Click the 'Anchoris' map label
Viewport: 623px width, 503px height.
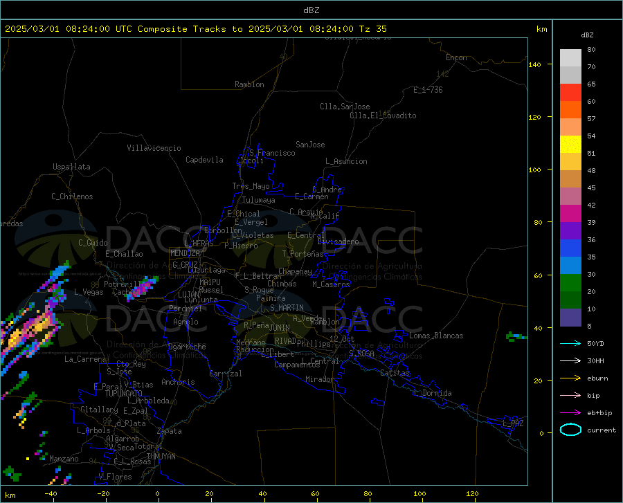coord(178,382)
